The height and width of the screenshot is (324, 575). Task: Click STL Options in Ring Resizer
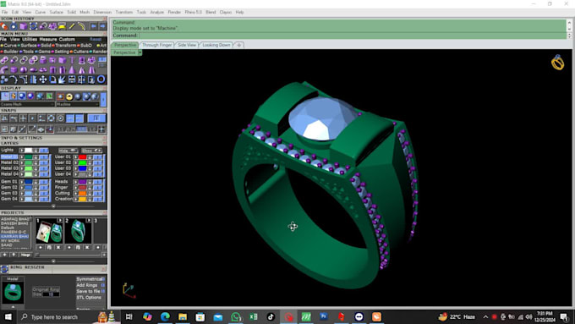89,298
